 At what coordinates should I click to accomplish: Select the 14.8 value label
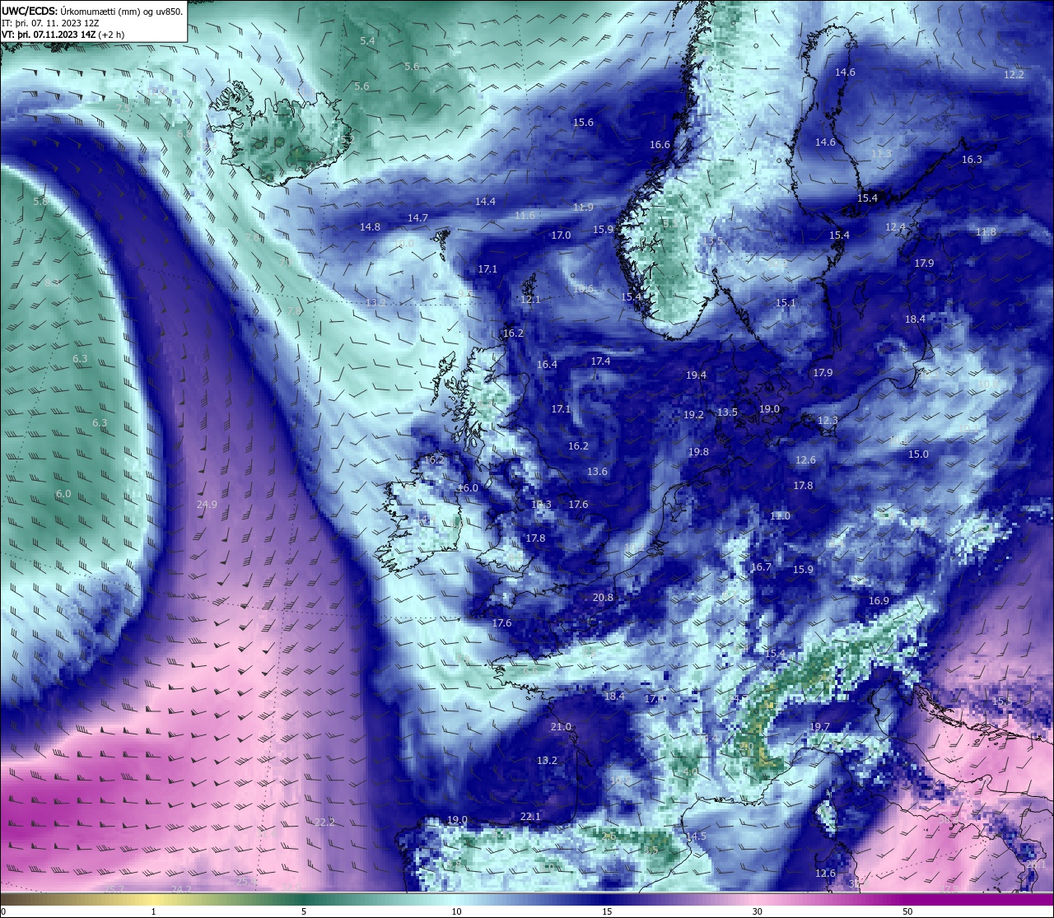[370, 227]
